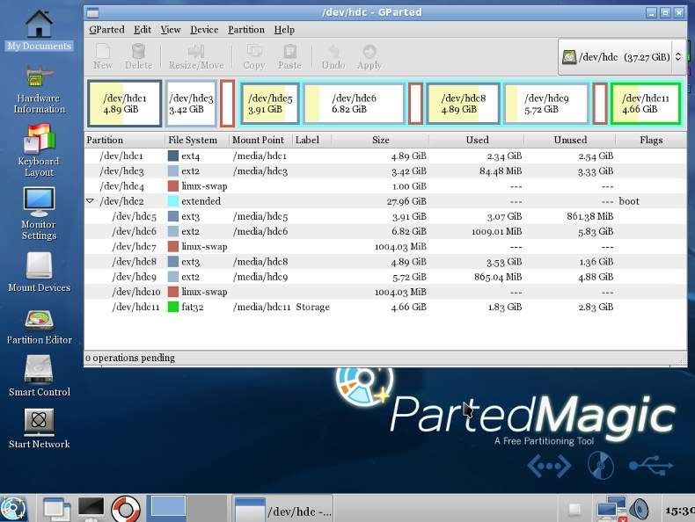
Task: Select /dev/hdc11 block in disk map
Action: (646, 103)
